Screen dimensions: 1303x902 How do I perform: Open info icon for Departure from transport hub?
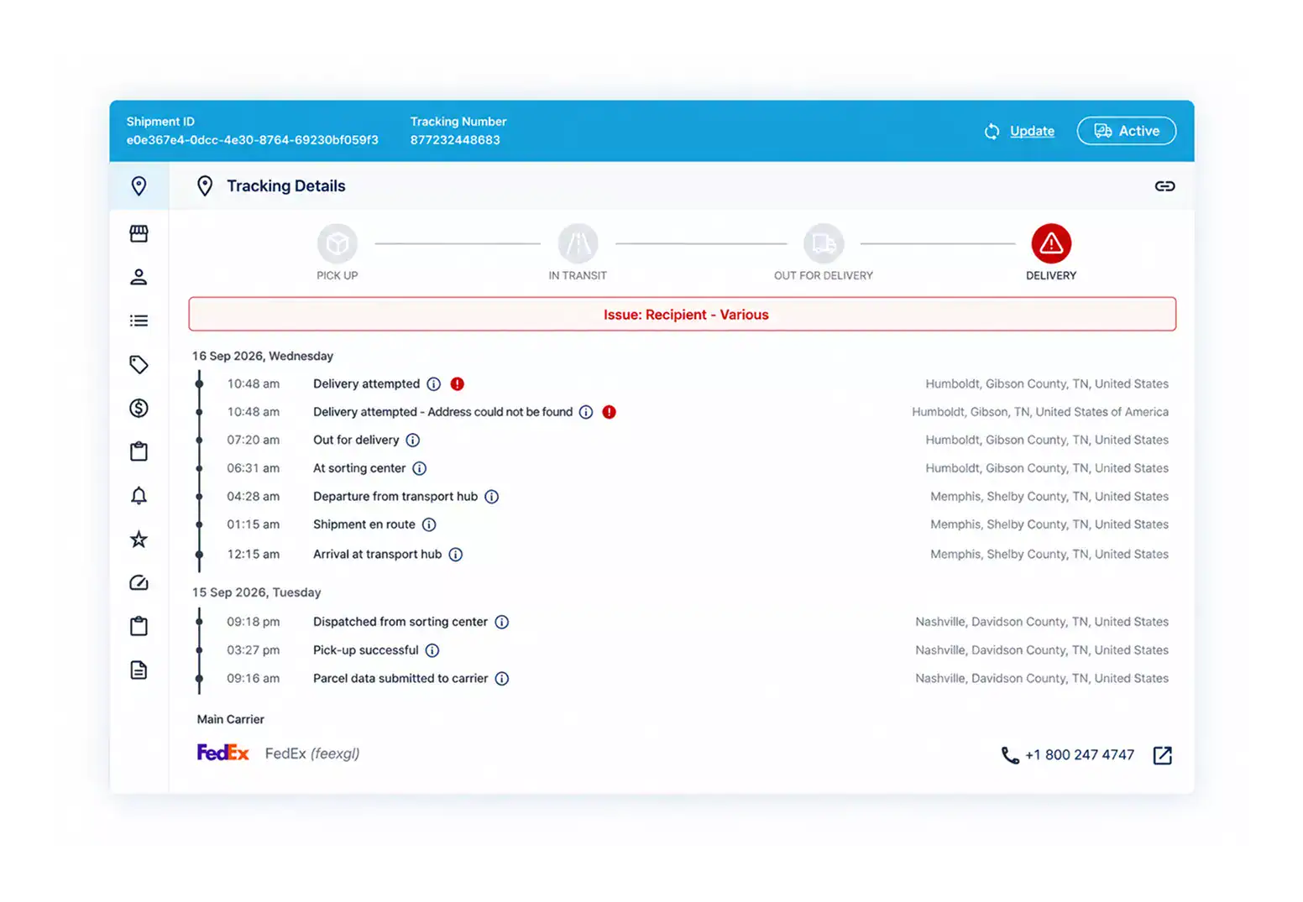pos(492,497)
